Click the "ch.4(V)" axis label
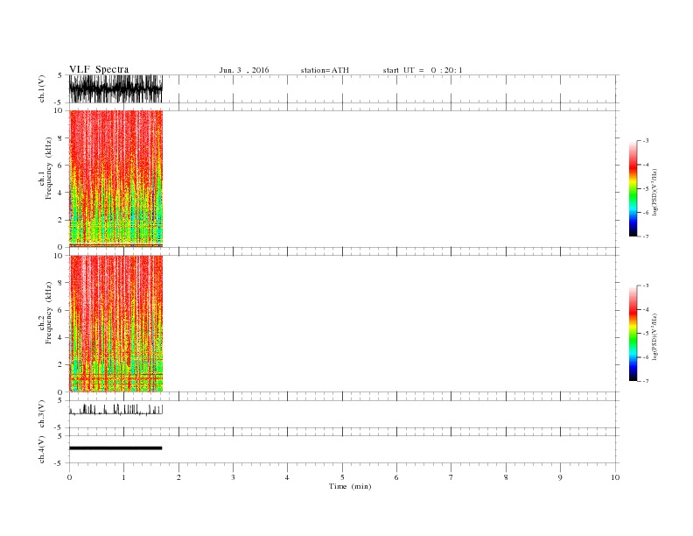693x536 pixels. [42, 450]
